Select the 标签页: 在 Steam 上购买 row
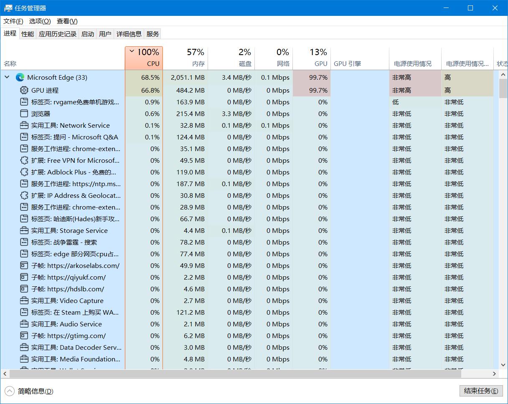Image resolution: width=508 pixels, height=404 pixels. pos(249,312)
